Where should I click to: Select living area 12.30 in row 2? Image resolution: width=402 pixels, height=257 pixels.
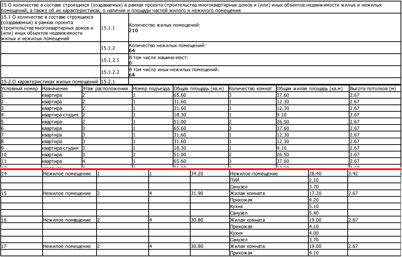click(282, 102)
